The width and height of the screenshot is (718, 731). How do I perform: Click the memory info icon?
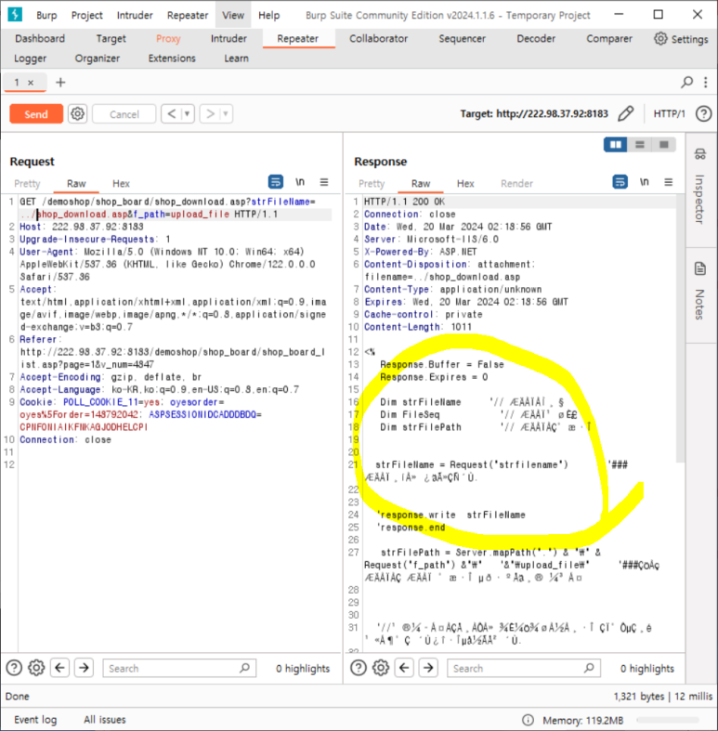click(528, 720)
